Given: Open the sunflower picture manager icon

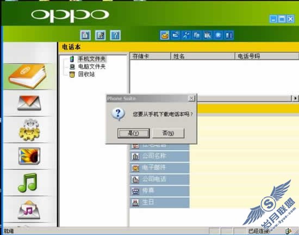Looking at the screenshot, I should pos(29,156).
